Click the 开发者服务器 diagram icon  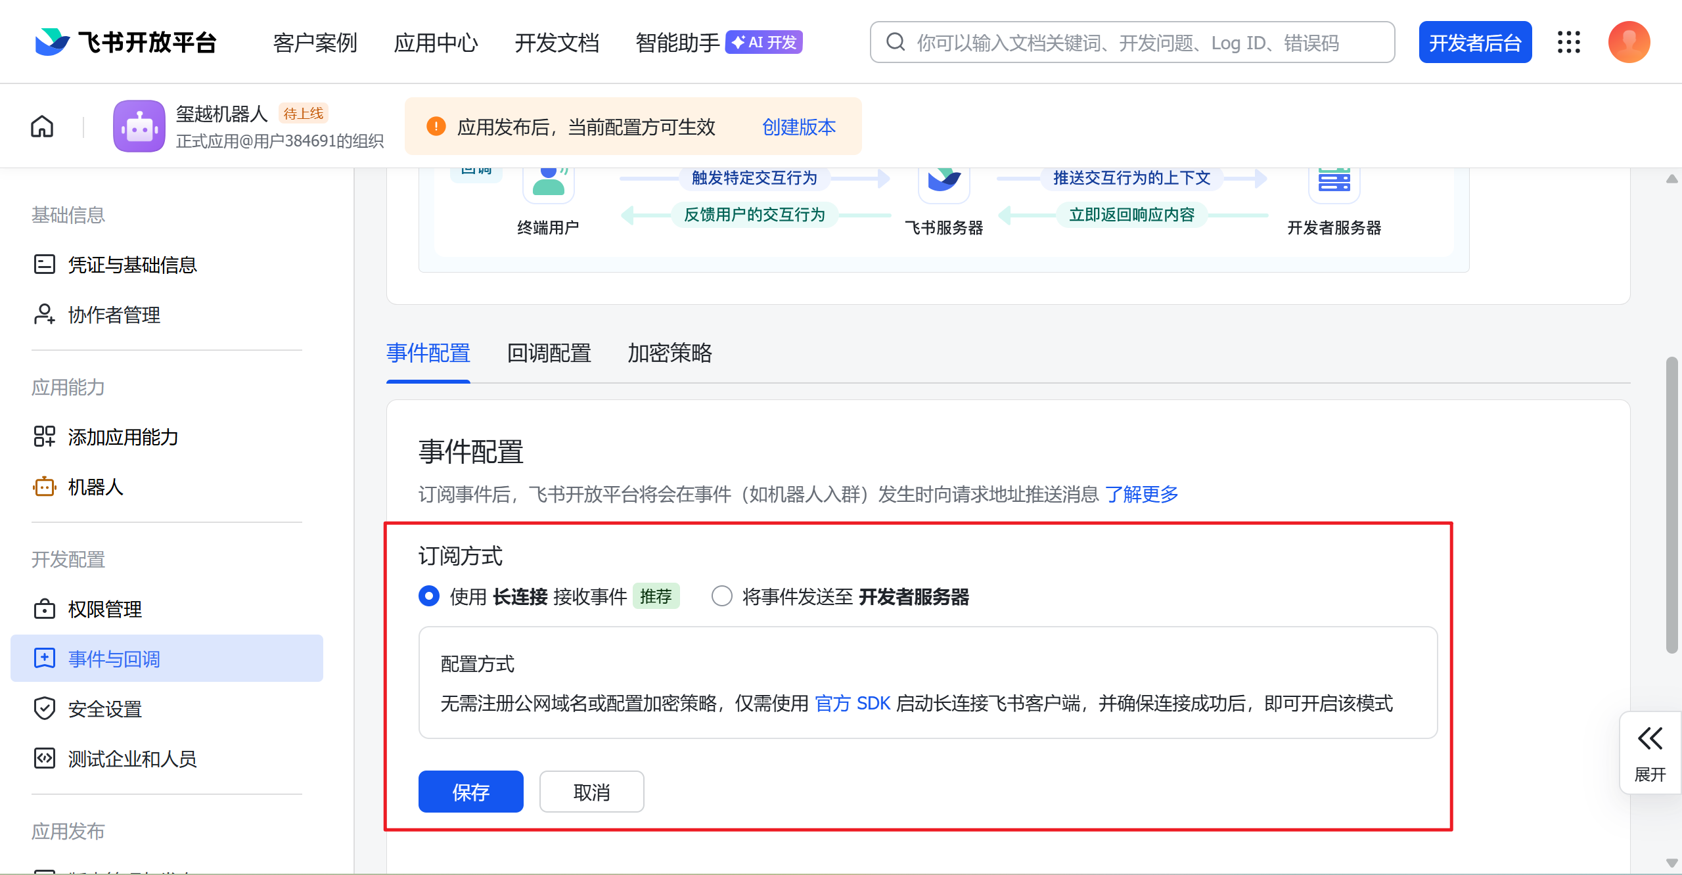(1334, 184)
